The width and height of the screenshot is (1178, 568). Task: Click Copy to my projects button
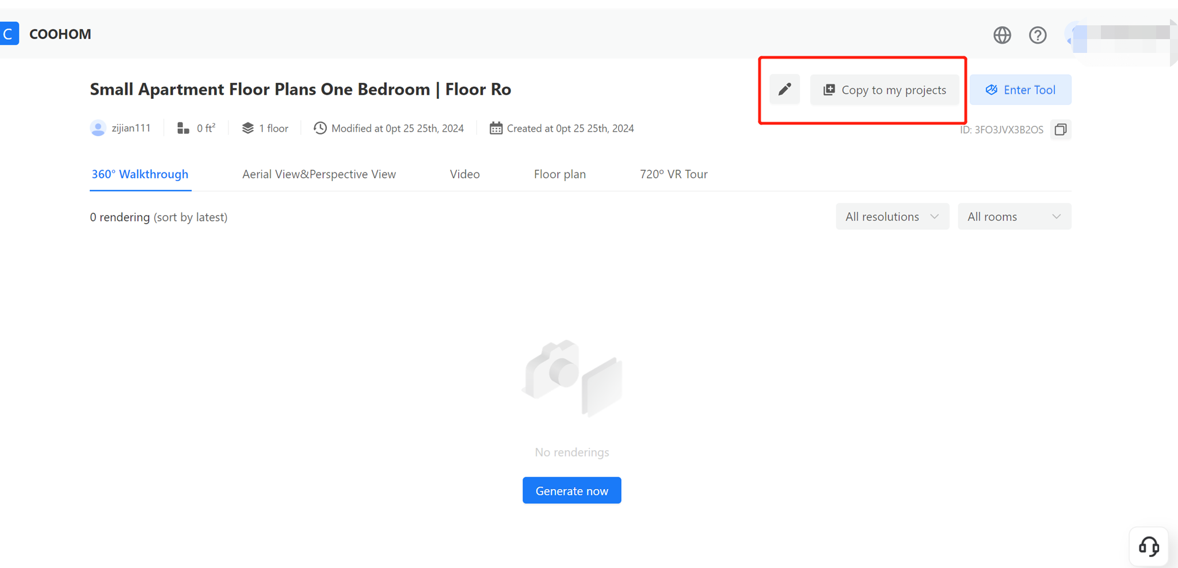click(885, 90)
